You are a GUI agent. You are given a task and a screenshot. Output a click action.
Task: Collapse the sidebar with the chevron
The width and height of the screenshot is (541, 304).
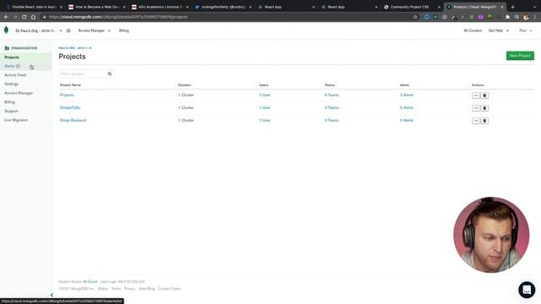click(52, 295)
